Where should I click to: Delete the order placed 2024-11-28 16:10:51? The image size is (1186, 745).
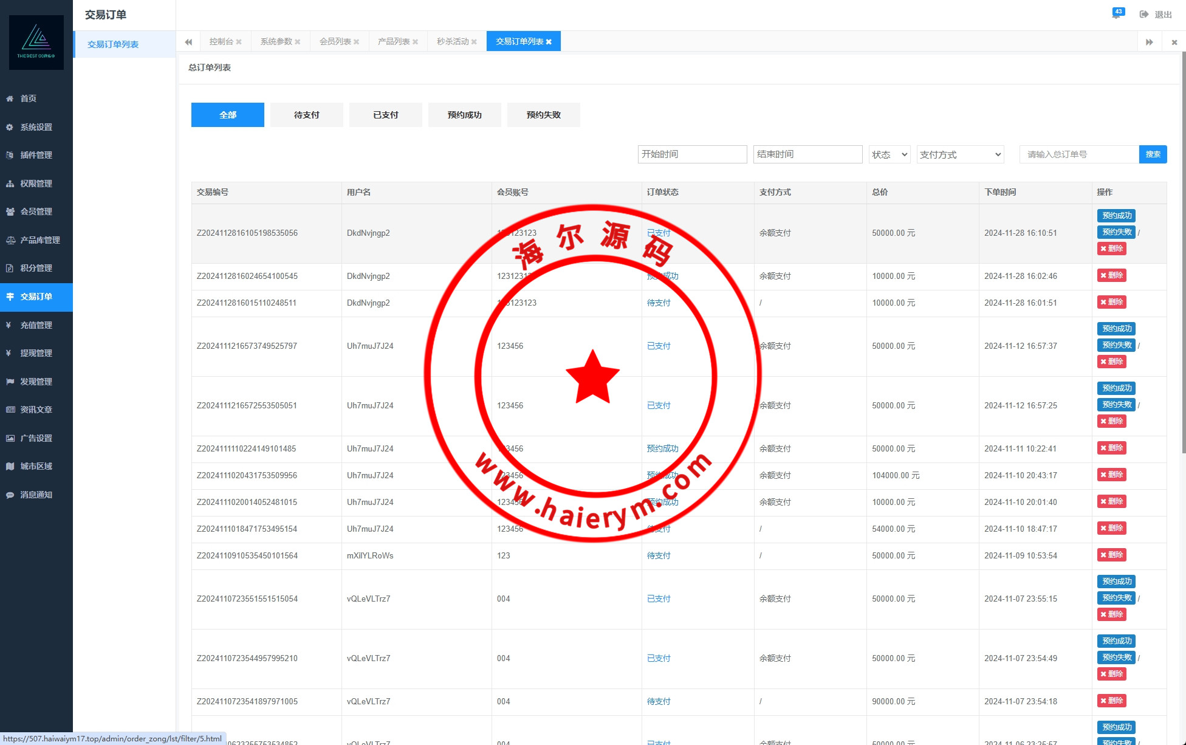[1112, 249]
